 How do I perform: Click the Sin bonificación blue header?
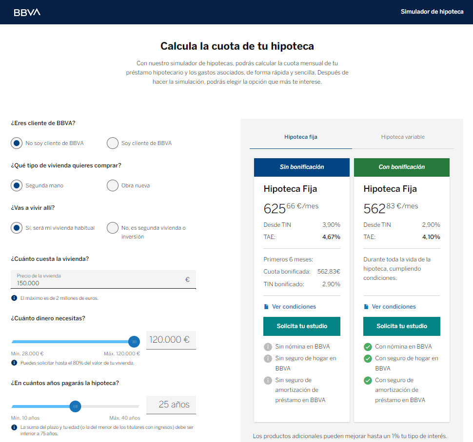click(302, 167)
